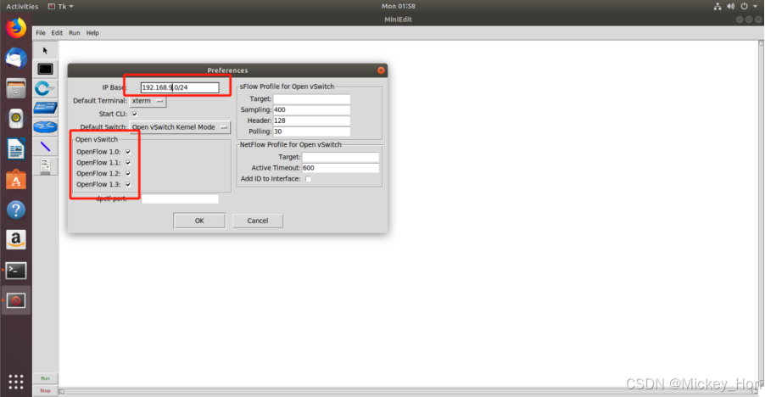Image resolution: width=765 pixels, height=397 pixels.
Task: Open Amazon launcher in the dock
Action: click(x=16, y=240)
